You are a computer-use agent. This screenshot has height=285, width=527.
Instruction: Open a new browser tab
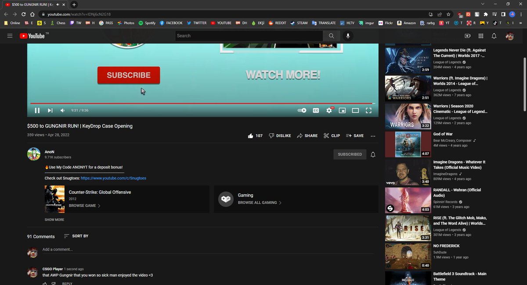(74, 4)
